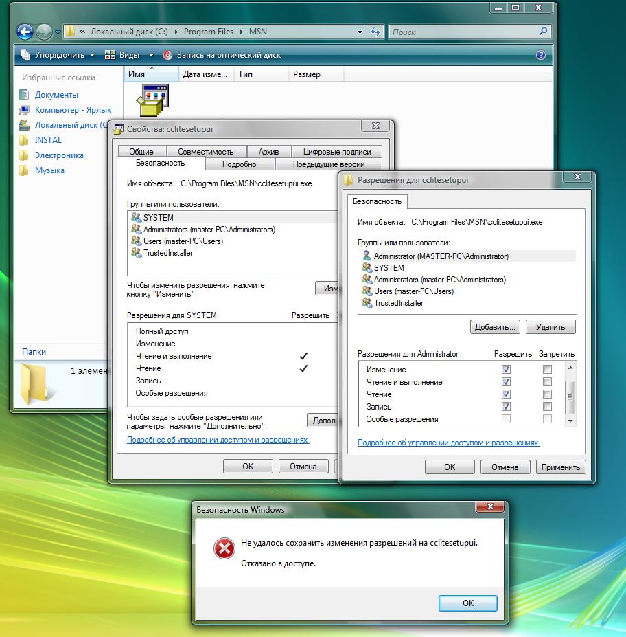
Task: Toggle Allow checkbox for Запись permission
Action: [x=506, y=407]
